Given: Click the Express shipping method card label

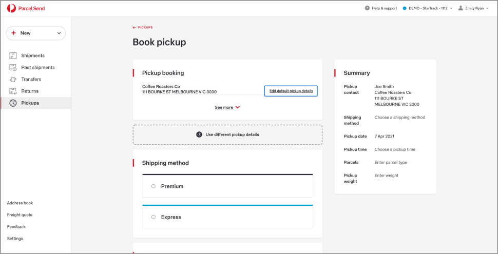Looking at the screenshot, I should click(x=171, y=217).
